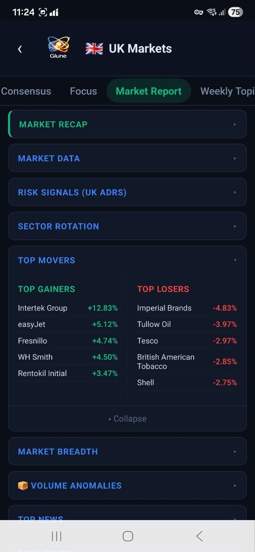Viewport: 255px width, 552px height.
Task: Tap the back arrow at top left
Action: pyautogui.click(x=20, y=49)
